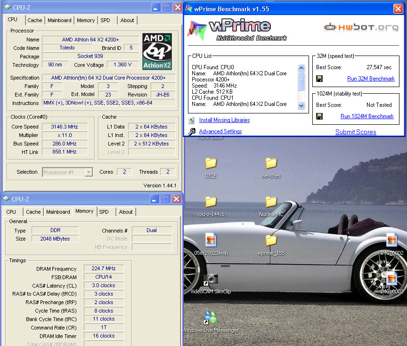Click the HT Link 858.1 MHz value
Image resolution: width=407 pixels, height=346 pixels.
click(x=65, y=152)
